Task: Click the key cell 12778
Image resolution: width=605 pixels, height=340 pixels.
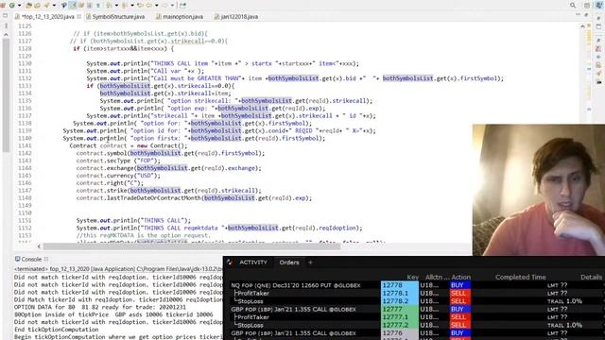Action: tap(399, 285)
